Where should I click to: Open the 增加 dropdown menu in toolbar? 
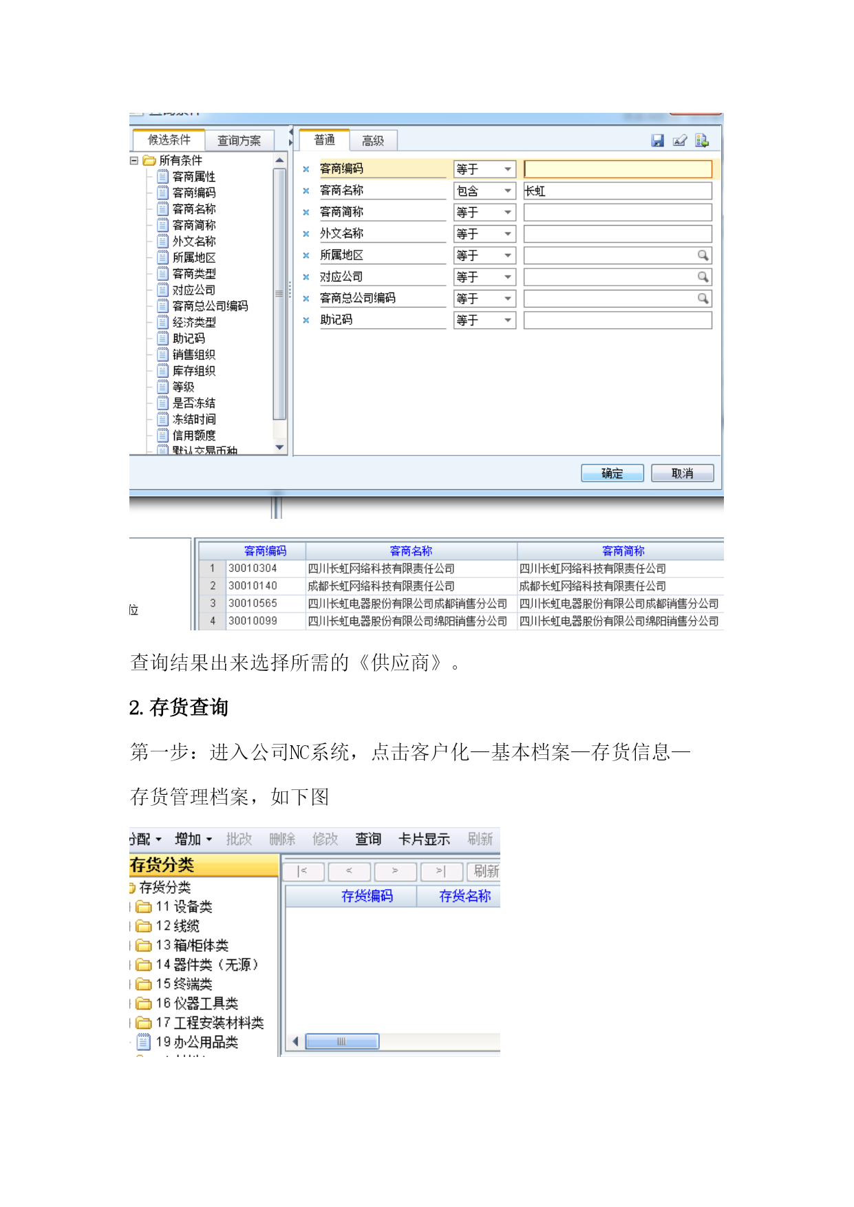coord(209,840)
